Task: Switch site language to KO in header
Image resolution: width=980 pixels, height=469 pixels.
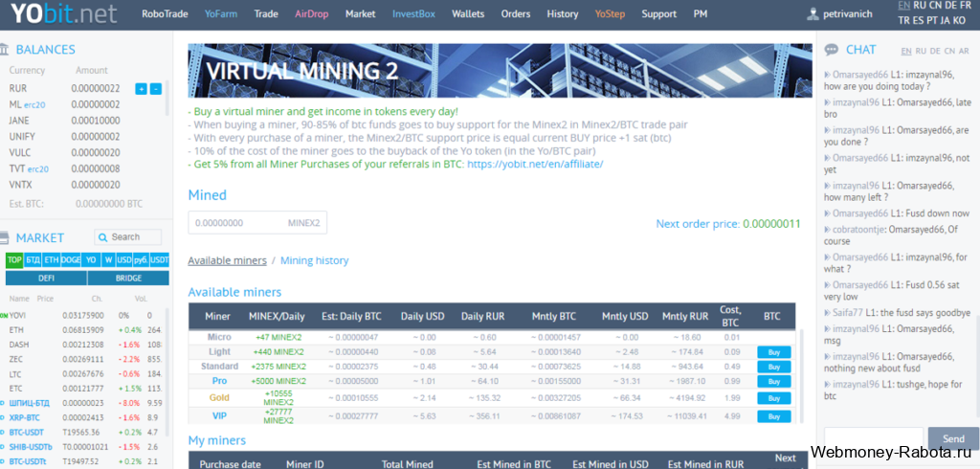Action: click(x=959, y=20)
